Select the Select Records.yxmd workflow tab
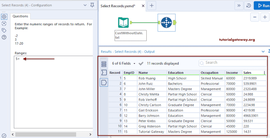Image resolution: width=270 pixels, height=138 pixels. click(118, 6)
